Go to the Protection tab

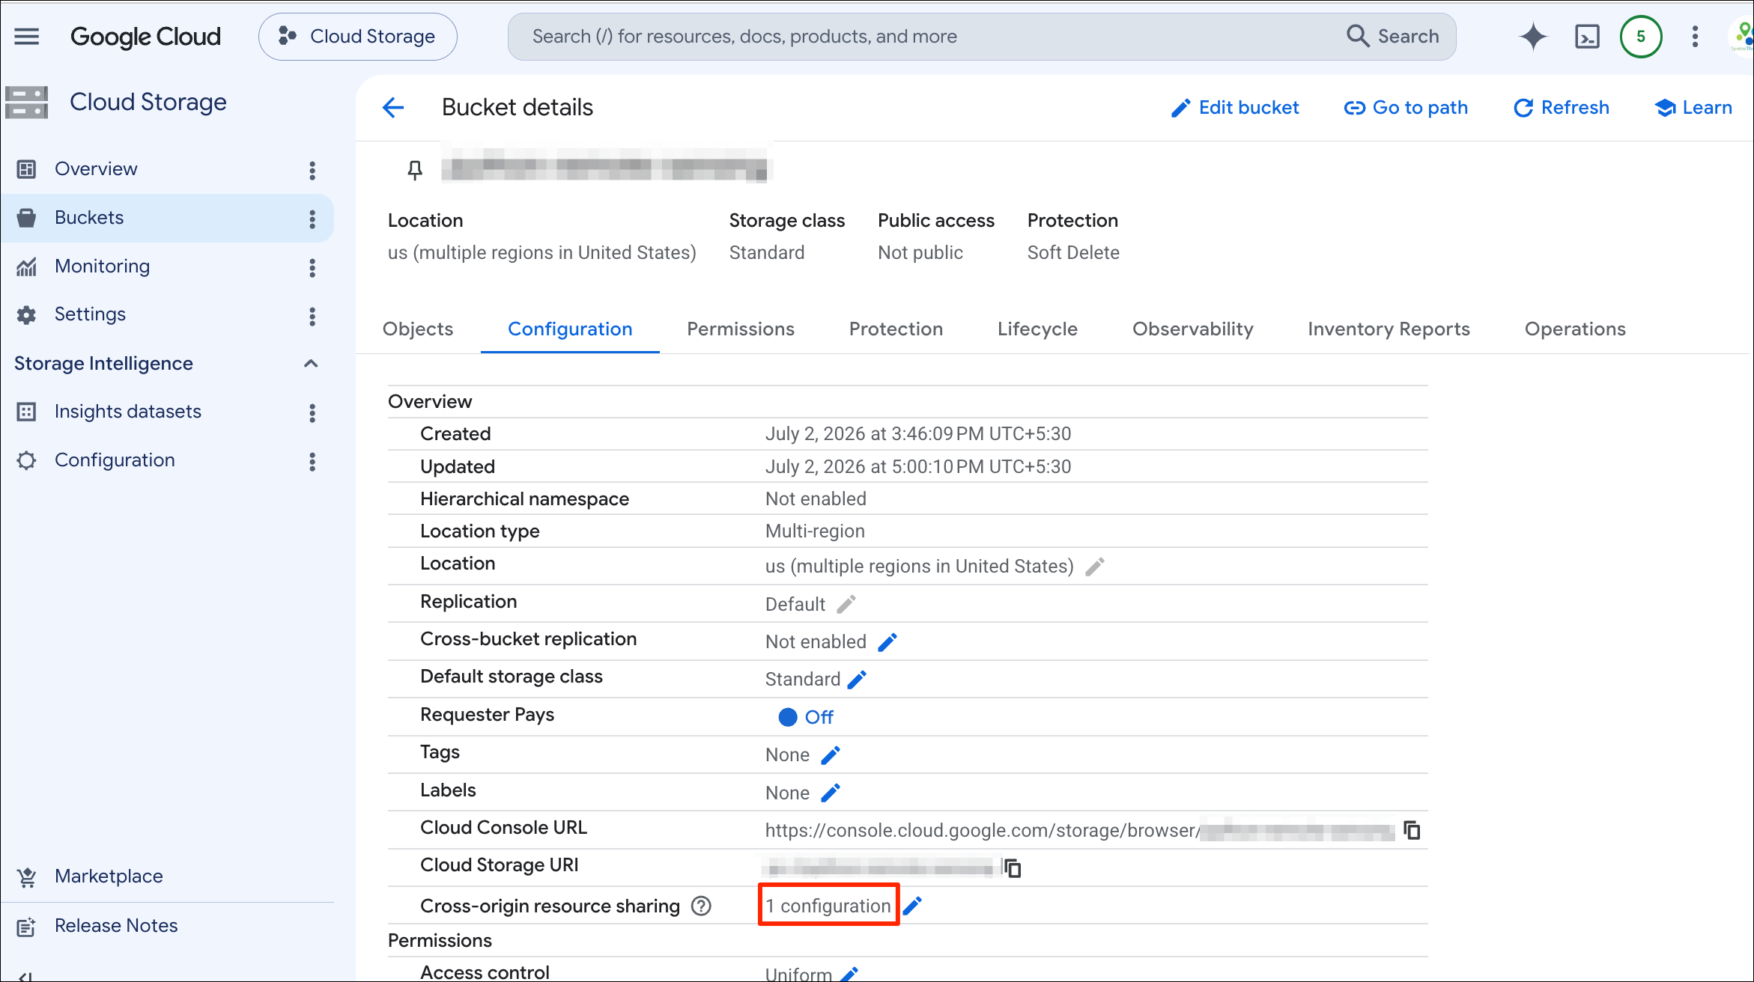click(896, 329)
